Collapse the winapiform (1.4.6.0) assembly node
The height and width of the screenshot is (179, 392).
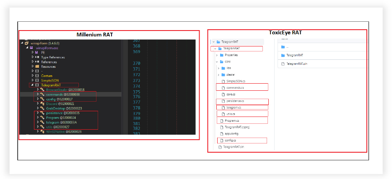tap(22, 43)
